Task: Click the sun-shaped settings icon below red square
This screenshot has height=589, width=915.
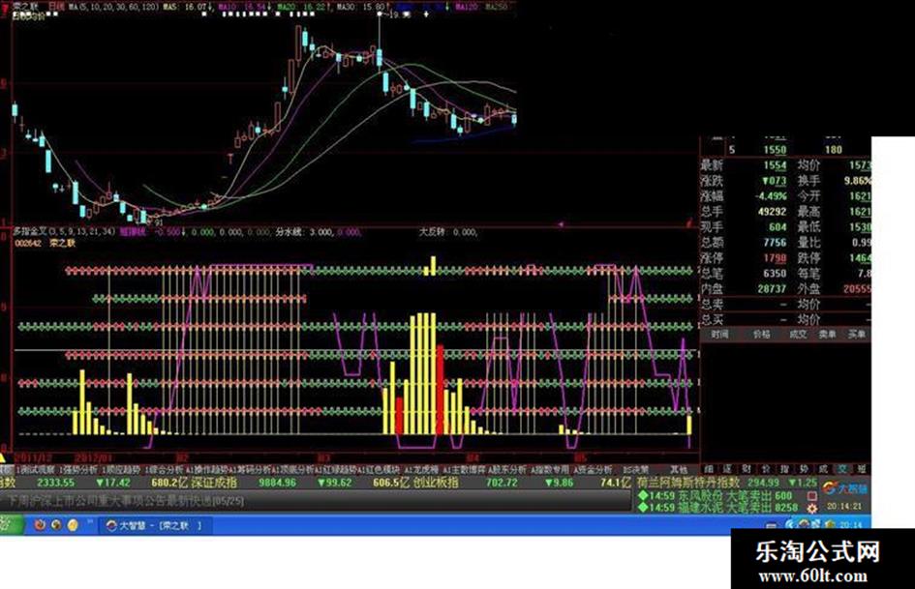Action: click(811, 508)
